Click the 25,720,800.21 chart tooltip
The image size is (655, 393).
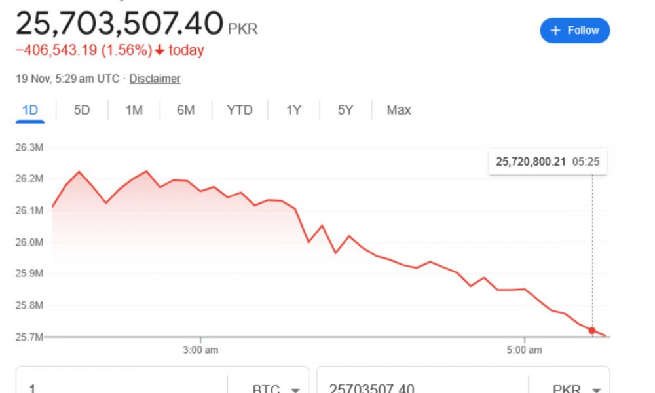click(548, 162)
